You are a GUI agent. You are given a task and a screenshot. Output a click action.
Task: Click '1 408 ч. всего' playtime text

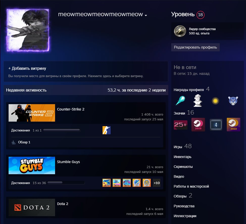point(152,115)
